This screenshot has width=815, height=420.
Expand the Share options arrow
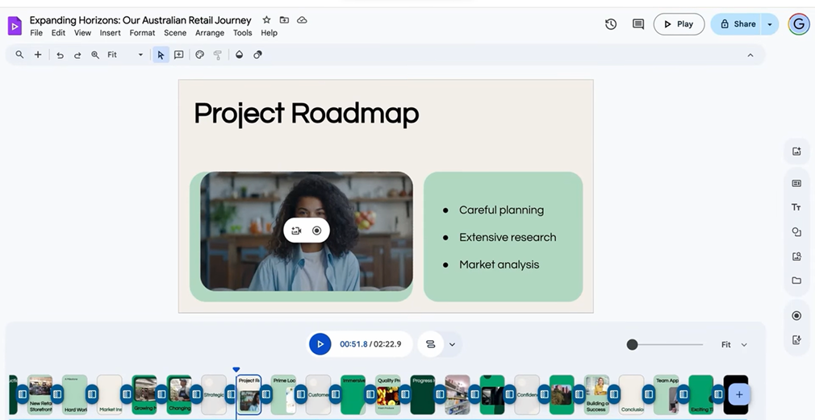(x=770, y=24)
